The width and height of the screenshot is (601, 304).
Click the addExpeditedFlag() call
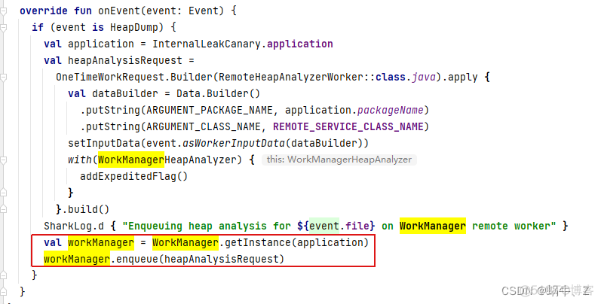(133, 176)
